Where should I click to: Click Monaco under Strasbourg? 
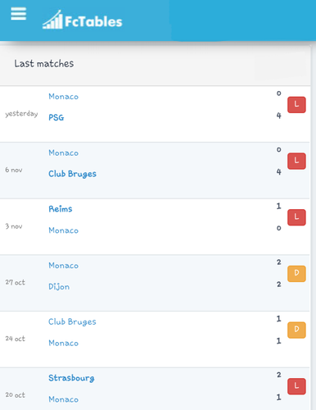pos(64,399)
